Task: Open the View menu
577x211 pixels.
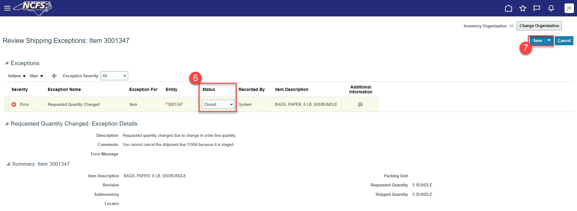Action: click(36, 76)
